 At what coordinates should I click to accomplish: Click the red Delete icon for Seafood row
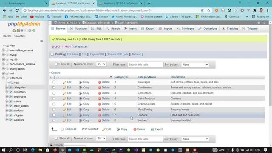click(x=99, y=121)
